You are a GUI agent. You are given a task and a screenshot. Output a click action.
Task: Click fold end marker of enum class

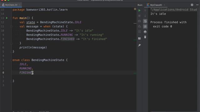(11, 81)
